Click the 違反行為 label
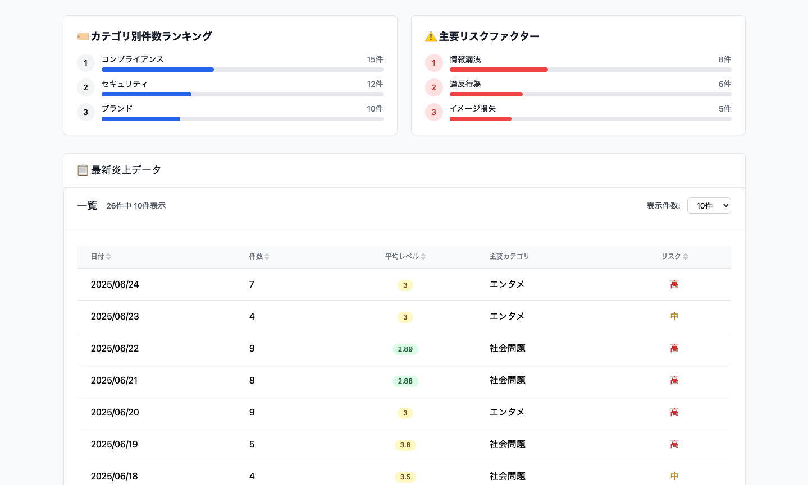This screenshot has height=485, width=808. coord(465,84)
